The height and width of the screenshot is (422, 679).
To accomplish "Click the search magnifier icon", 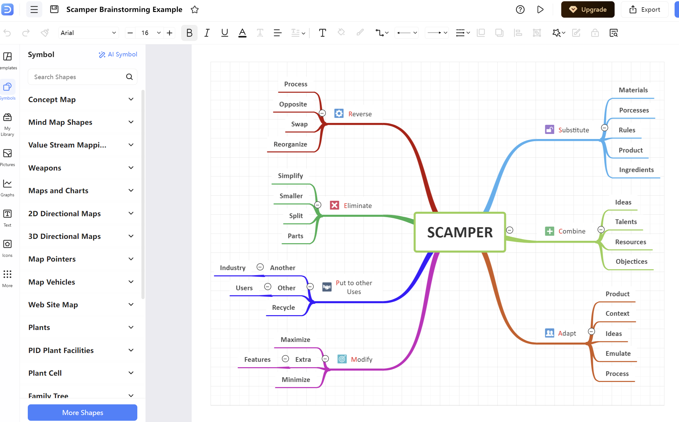I will point(129,77).
